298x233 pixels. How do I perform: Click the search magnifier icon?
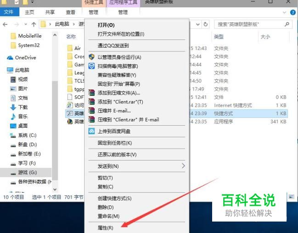pos(287,24)
